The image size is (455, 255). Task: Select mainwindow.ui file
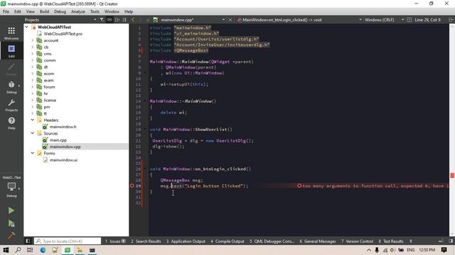tap(63, 160)
